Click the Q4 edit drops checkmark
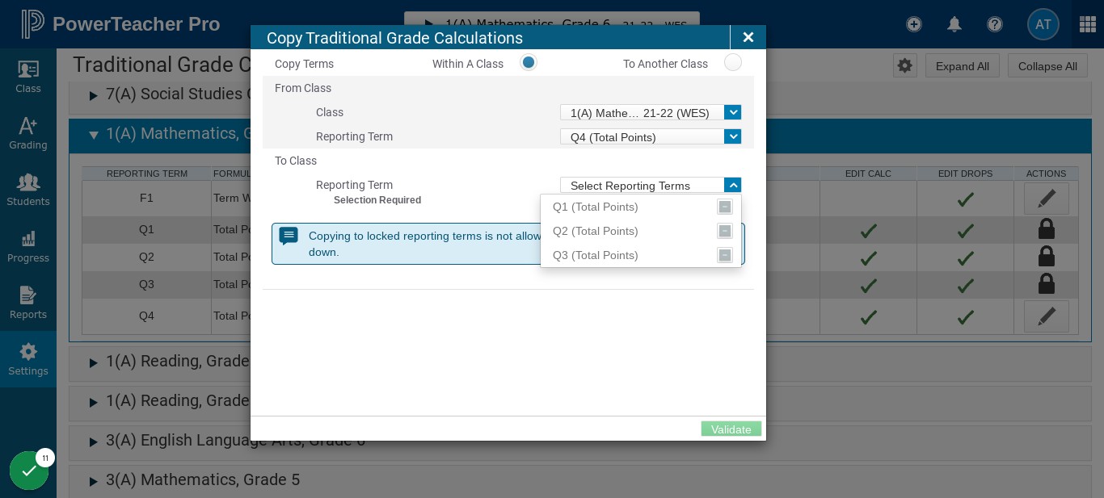Viewport: 1104px width, 498px height. pos(965,317)
